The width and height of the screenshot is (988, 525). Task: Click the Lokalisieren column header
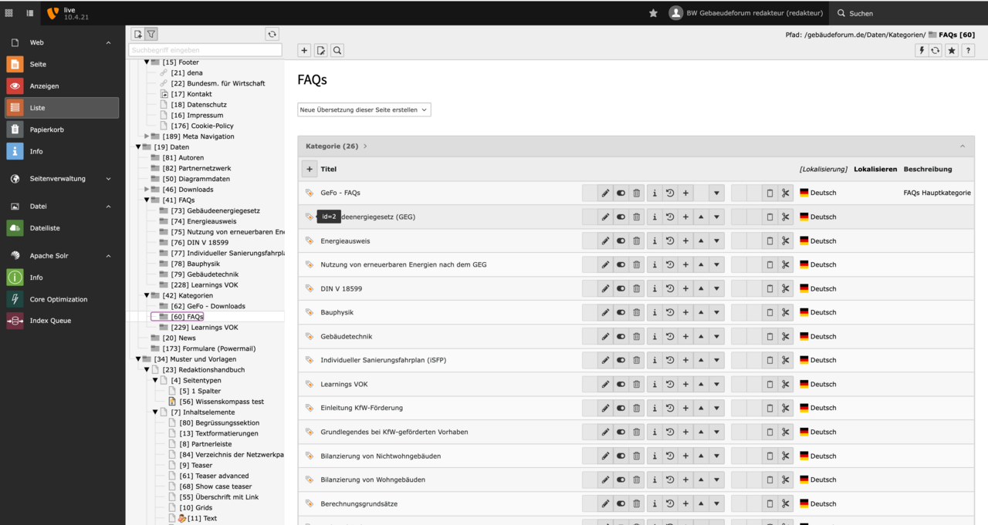tap(875, 169)
